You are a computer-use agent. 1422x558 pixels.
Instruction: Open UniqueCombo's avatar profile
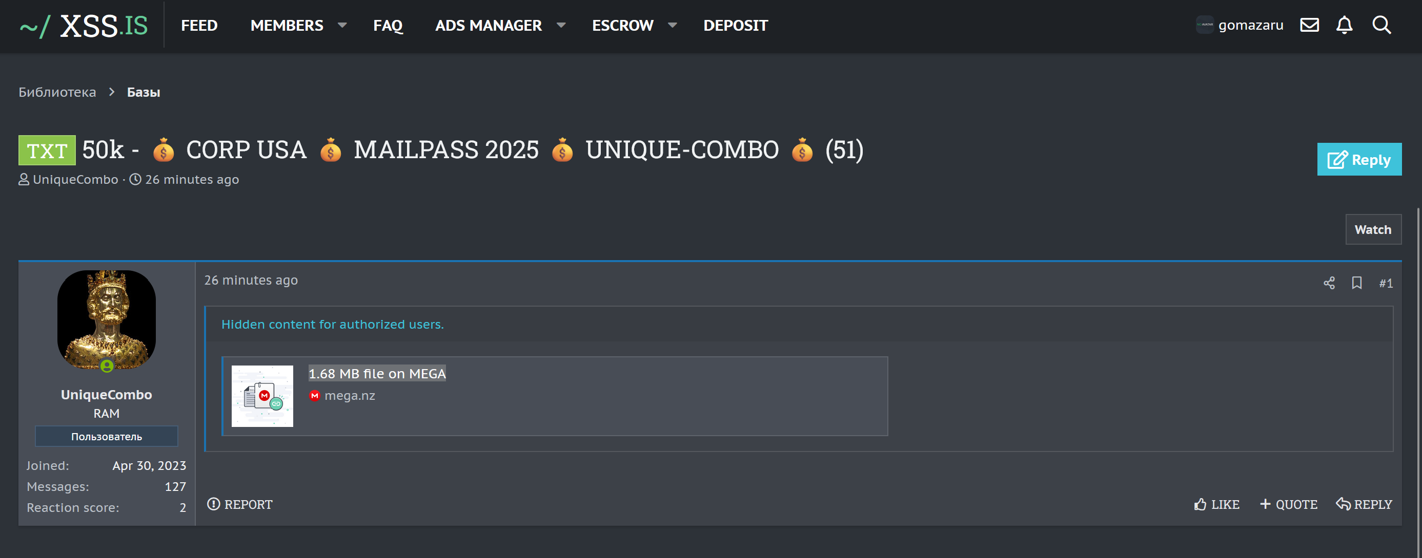[107, 320]
